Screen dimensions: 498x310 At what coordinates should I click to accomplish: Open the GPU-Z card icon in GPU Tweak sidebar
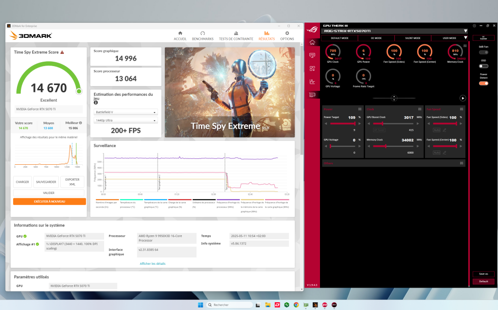[x=312, y=95]
